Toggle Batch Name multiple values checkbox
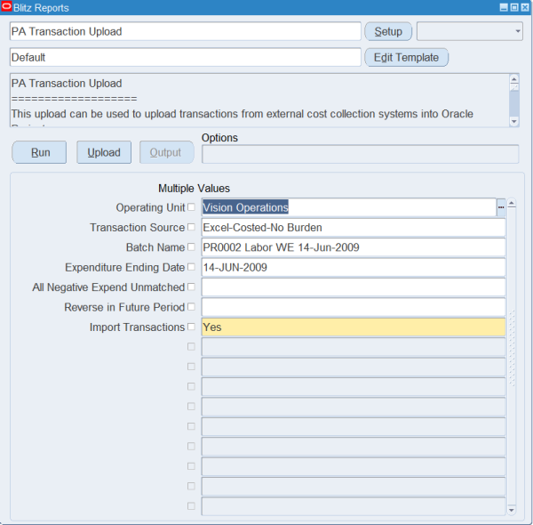Screen dimensions: 533x525 [191, 246]
